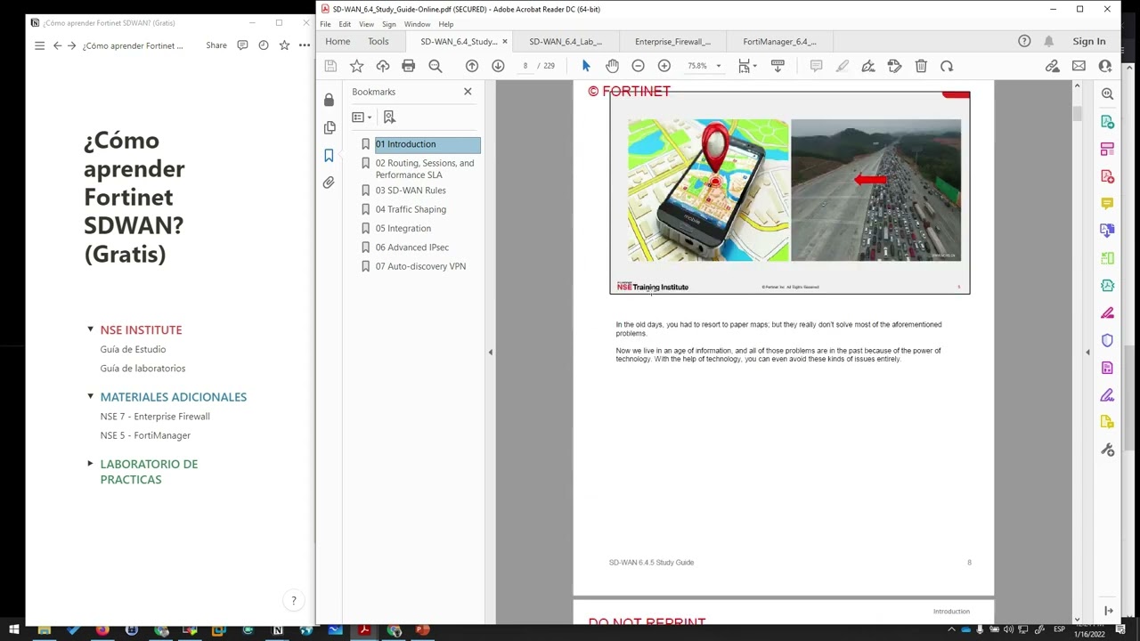Open the File menu in Acrobat

325,24
